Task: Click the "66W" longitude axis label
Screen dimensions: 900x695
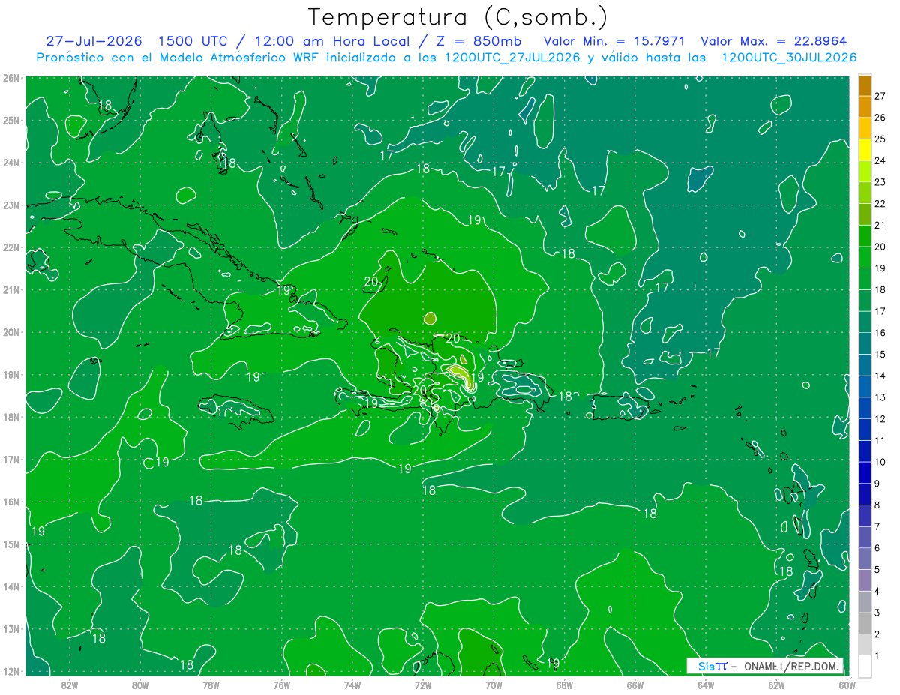Action: [634, 685]
